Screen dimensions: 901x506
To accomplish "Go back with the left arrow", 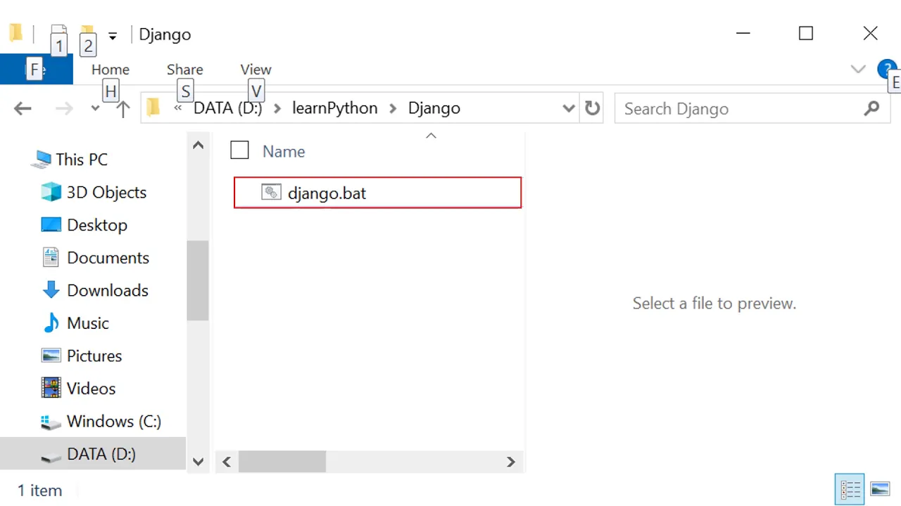I will click(23, 108).
